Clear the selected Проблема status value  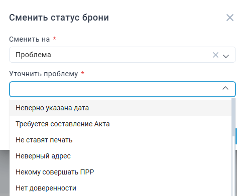tap(215, 55)
